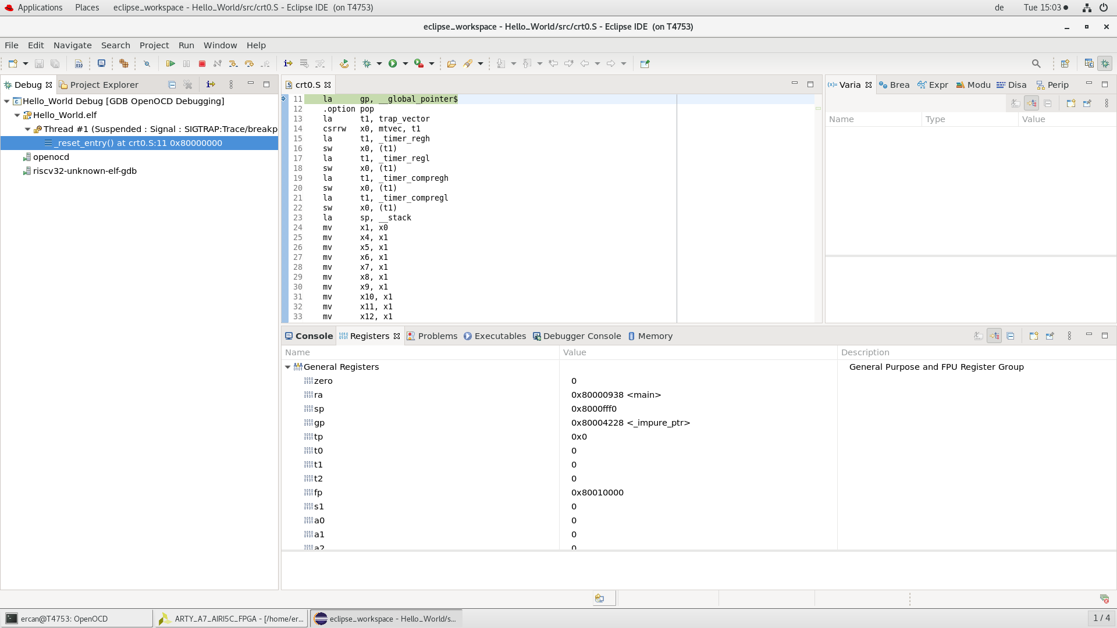Click the Open Perspective icon
The width and height of the screenshot is (1117, 628).
pos(1065,63)
